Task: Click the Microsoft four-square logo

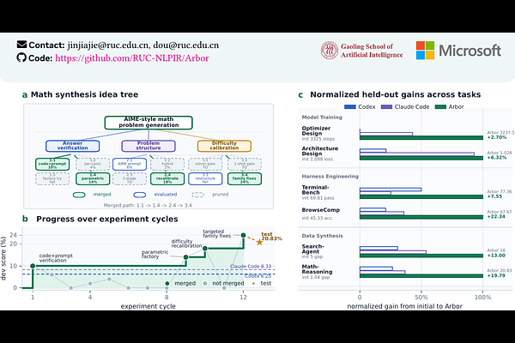Action: [x=425, y=51]
